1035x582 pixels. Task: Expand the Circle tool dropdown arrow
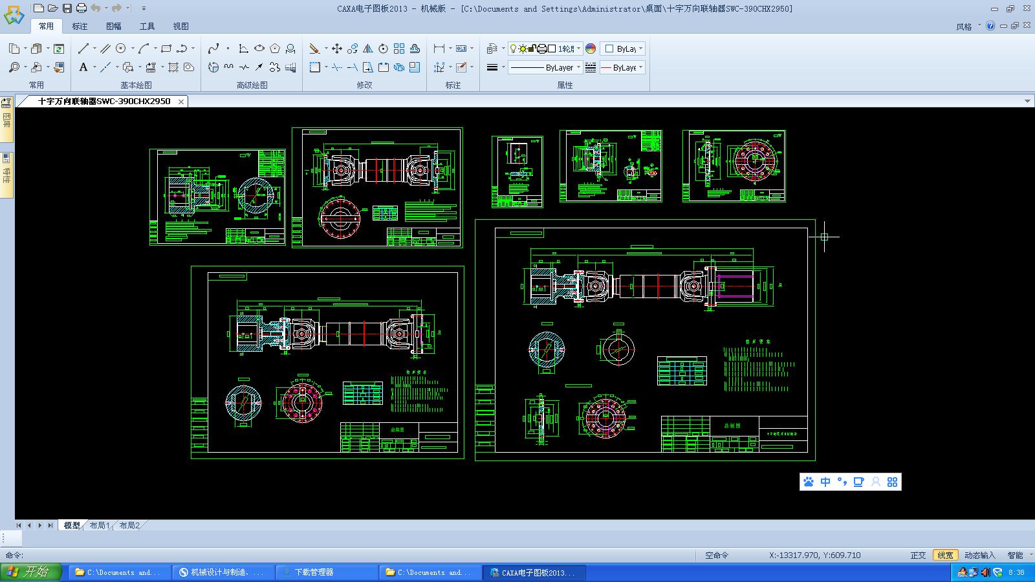coord(133,48)
